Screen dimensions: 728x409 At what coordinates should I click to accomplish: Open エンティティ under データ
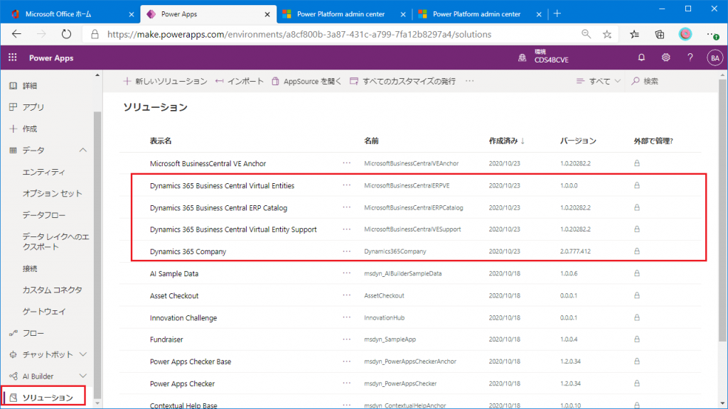pos(43,172)
